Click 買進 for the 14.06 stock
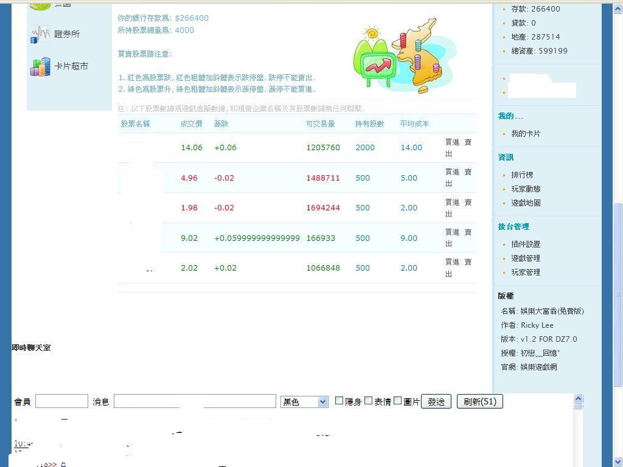The width and height of the screenshot is (623, 467). [452, 142]
